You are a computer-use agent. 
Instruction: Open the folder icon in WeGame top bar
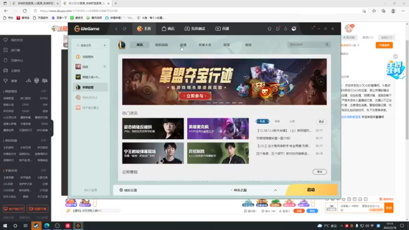pos(278,29)
